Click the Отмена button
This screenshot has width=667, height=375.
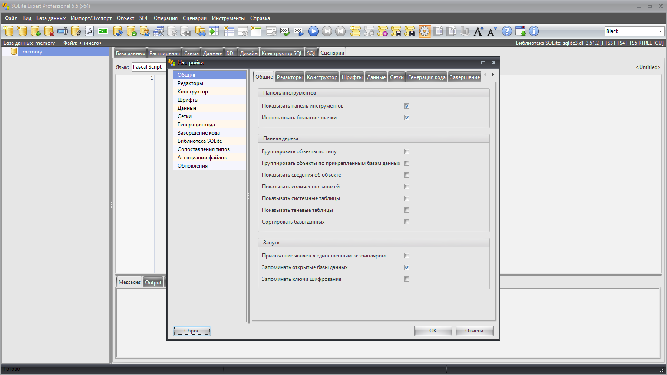474,331
